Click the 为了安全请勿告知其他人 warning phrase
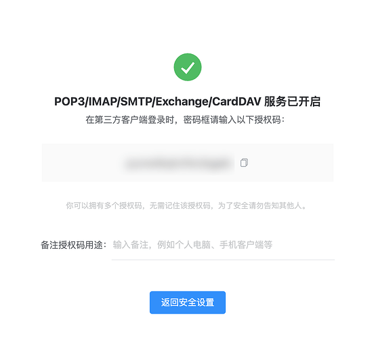 [259, 206]
